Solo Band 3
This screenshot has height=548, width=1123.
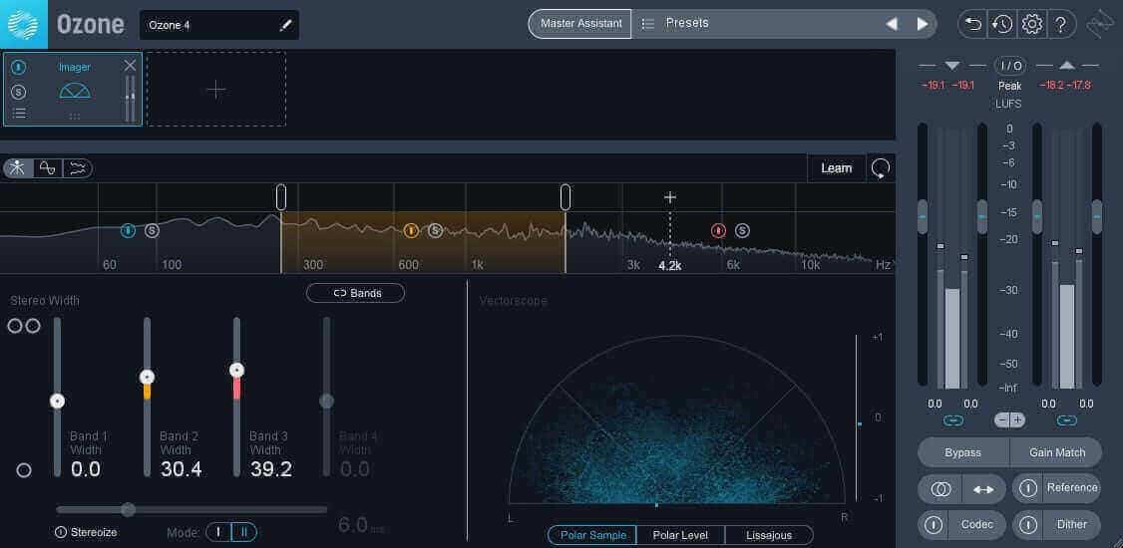click(x=743, y=230)
